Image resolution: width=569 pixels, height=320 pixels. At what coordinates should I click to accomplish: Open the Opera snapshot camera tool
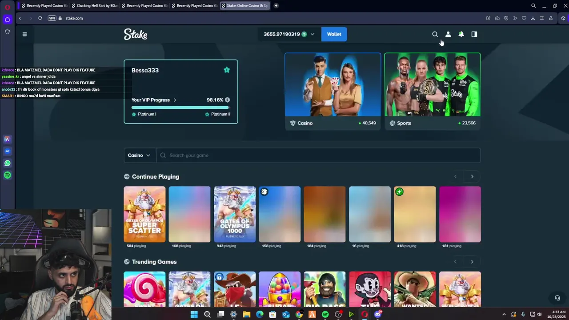click(x=497, y=18)
